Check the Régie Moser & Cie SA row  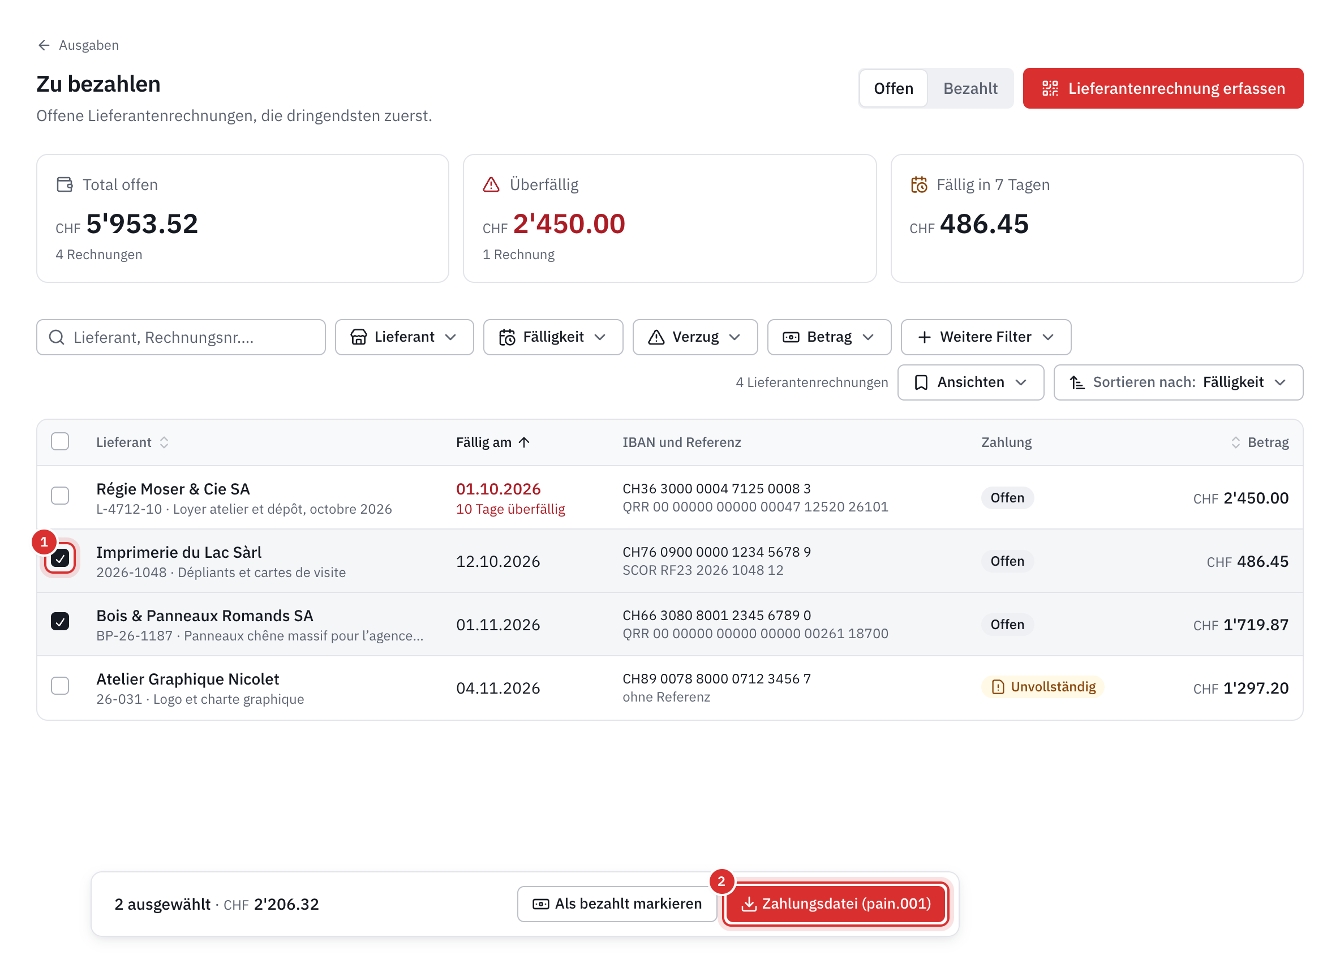point(60,496)
